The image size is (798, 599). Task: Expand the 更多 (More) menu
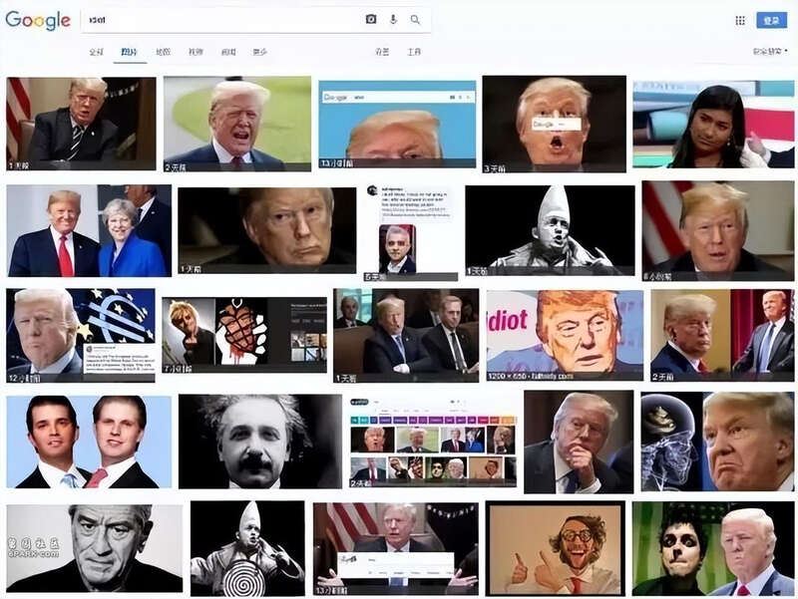point(259,52)
